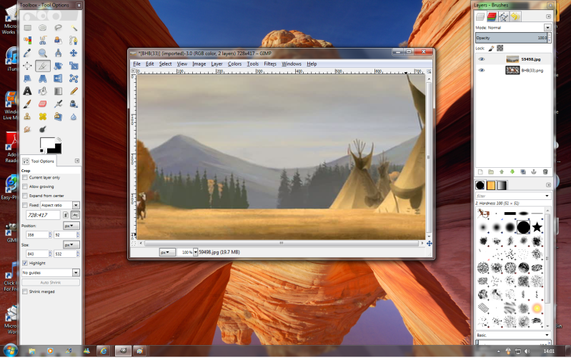Select the Pencil tool
The width and height of the screenshot is (571, 360).
74,91
